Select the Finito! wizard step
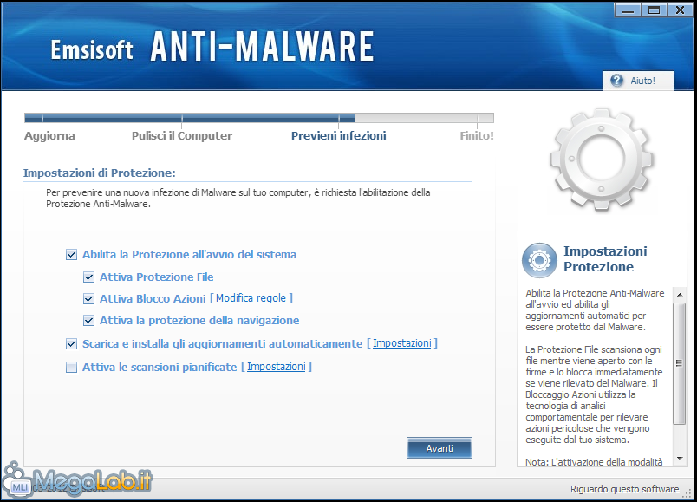 coord(477,135)
